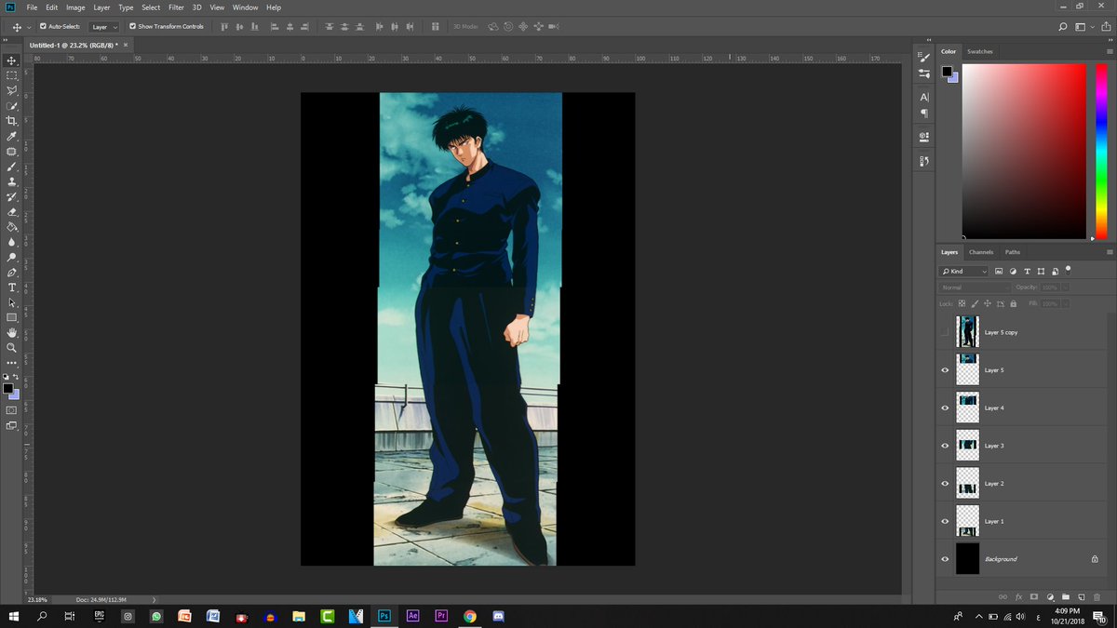Select the Lasso tool
The height and width of the screenshot is (628, 1117).
coord(12,90)
